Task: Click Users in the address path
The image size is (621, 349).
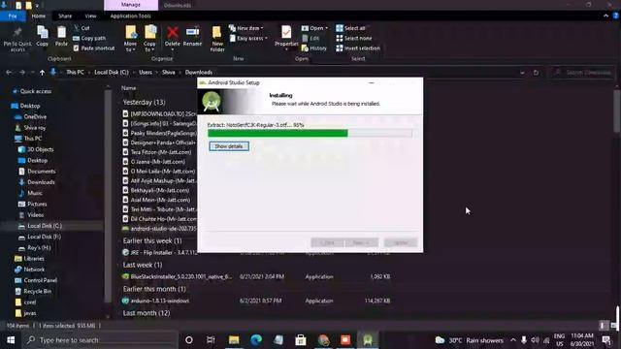Action: tap(146, 73)
